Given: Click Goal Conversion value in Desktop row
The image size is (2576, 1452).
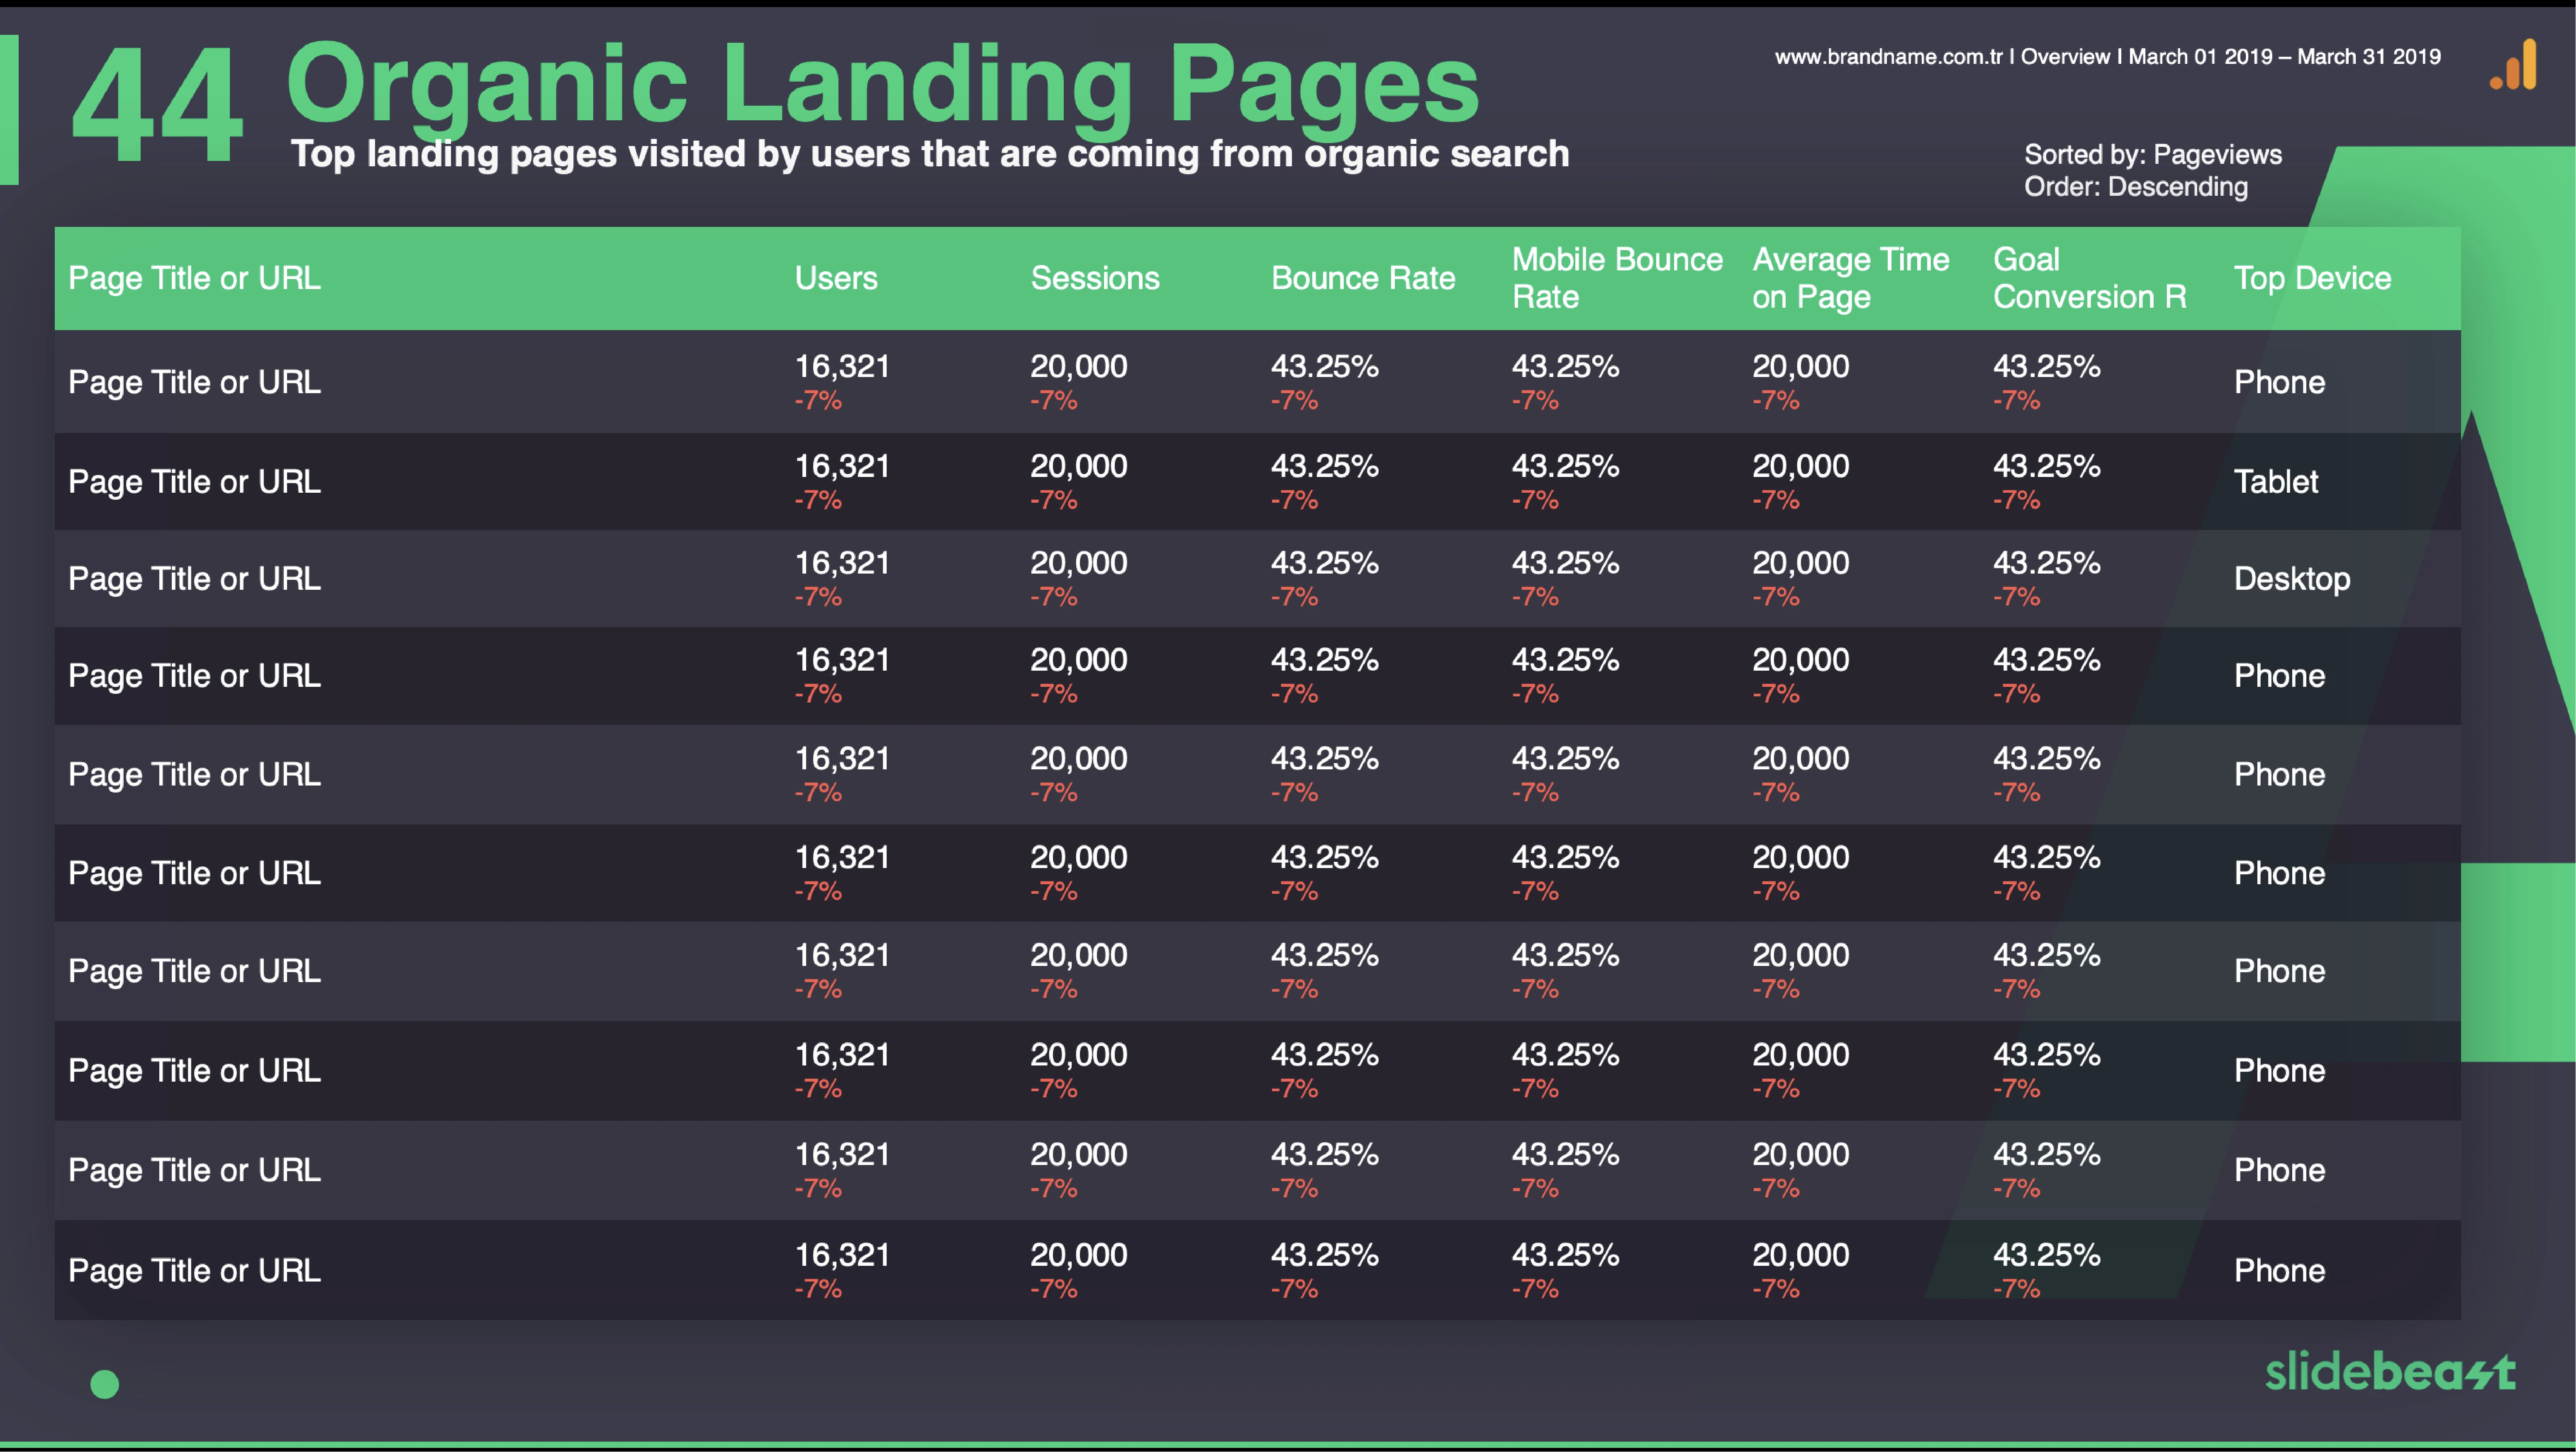Looking at the screenshot, I should point(2047,563).
